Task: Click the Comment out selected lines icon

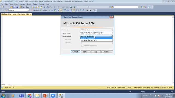Action: click(81, 10)
